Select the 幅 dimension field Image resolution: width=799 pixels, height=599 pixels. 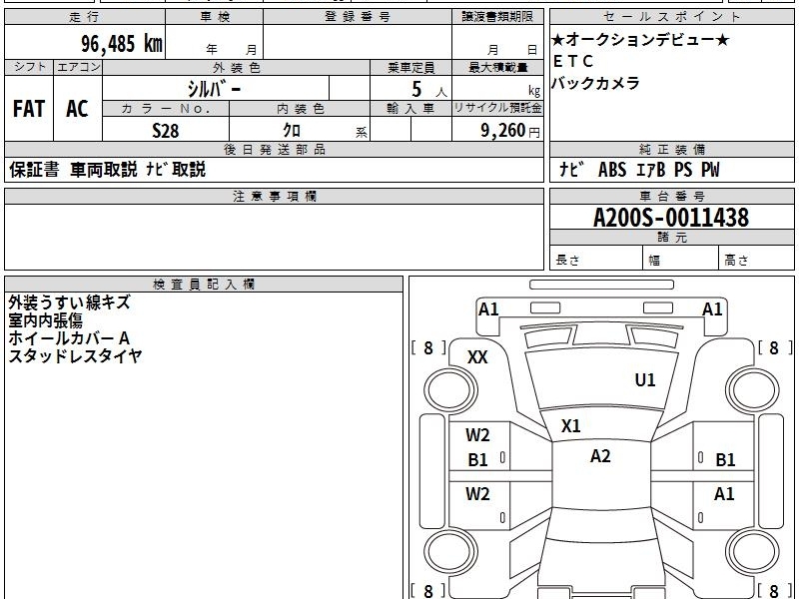(x=681, y=259)
